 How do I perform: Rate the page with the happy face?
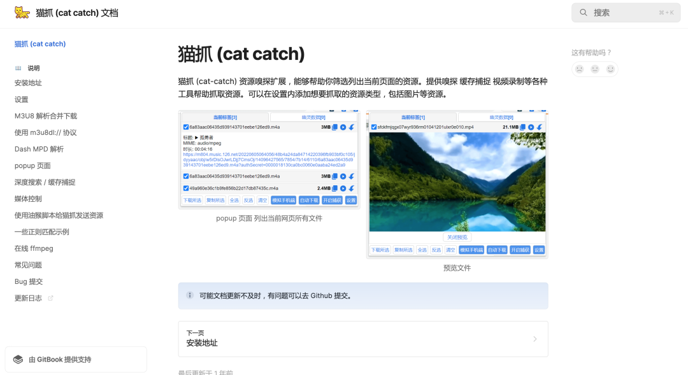(x=610, y=69)
